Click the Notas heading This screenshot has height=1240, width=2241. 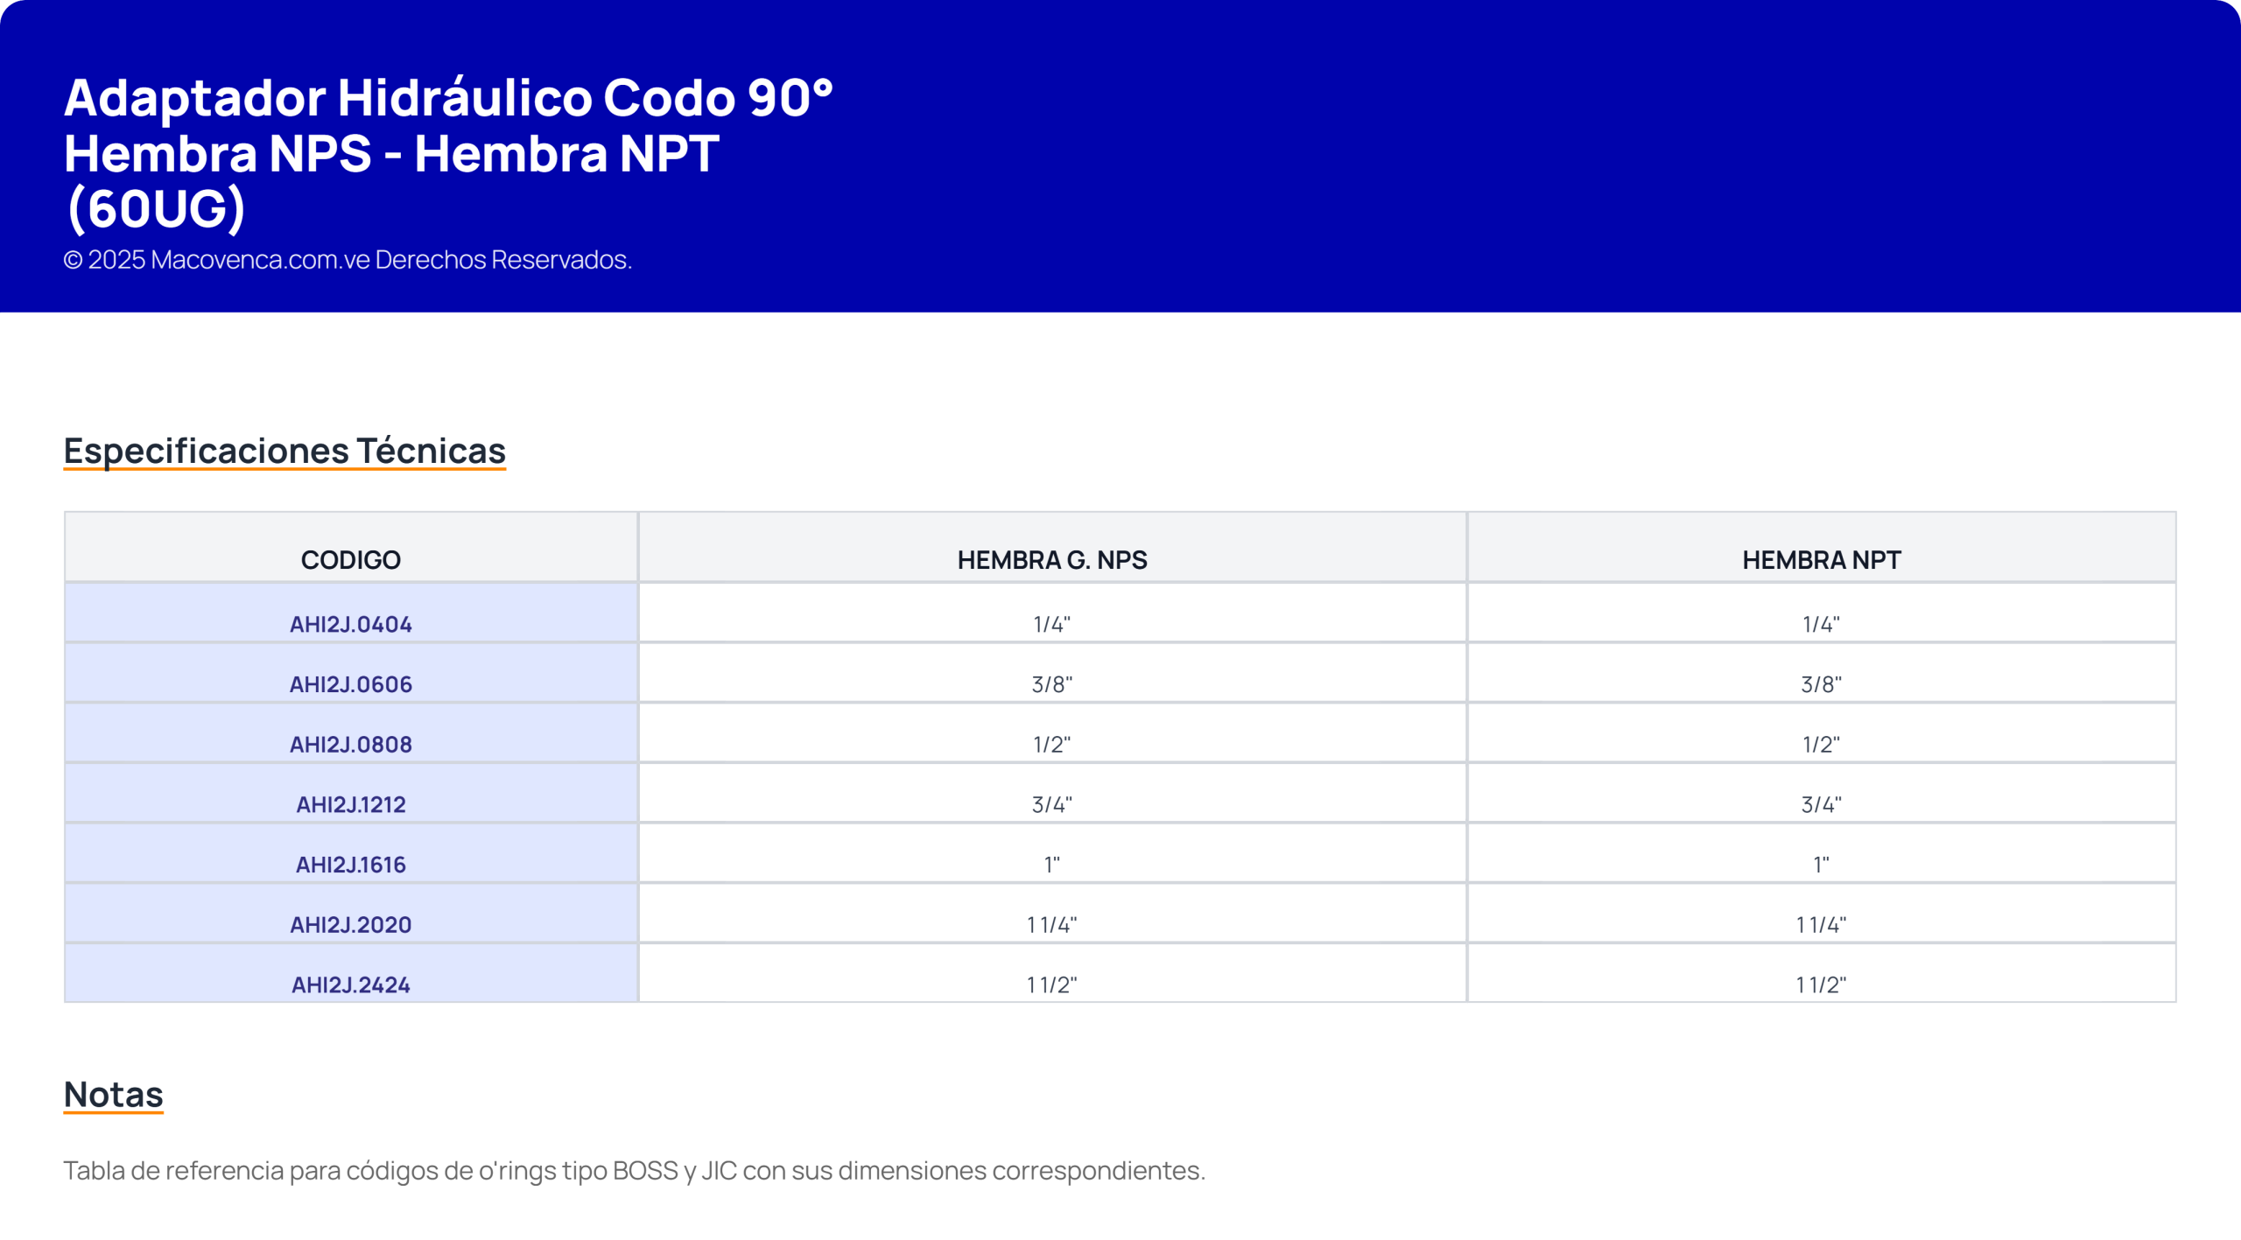click(113, 1095)
